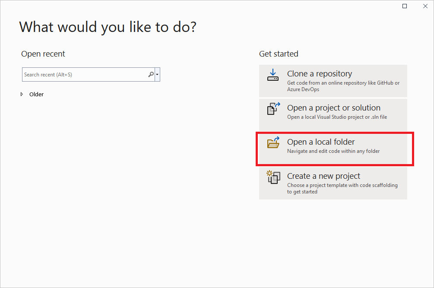434x288 pixels.
Task: Click the magnifying glass search icon
Action: [151, 74]
